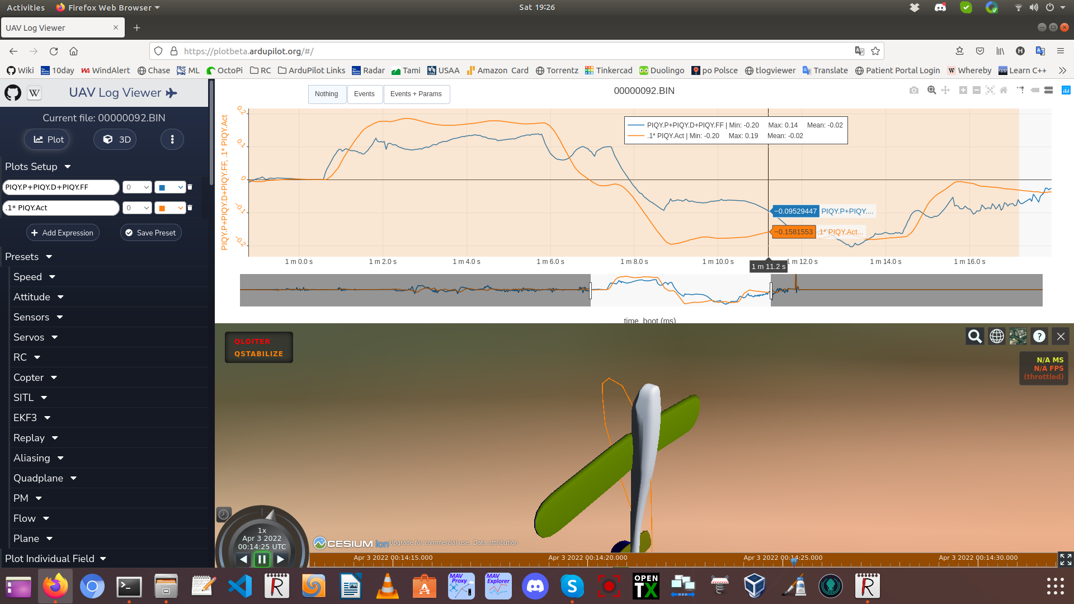Download plot as PNG camera icon
The width and height of the screenshot is (1074, 604).
coord(913,90)
